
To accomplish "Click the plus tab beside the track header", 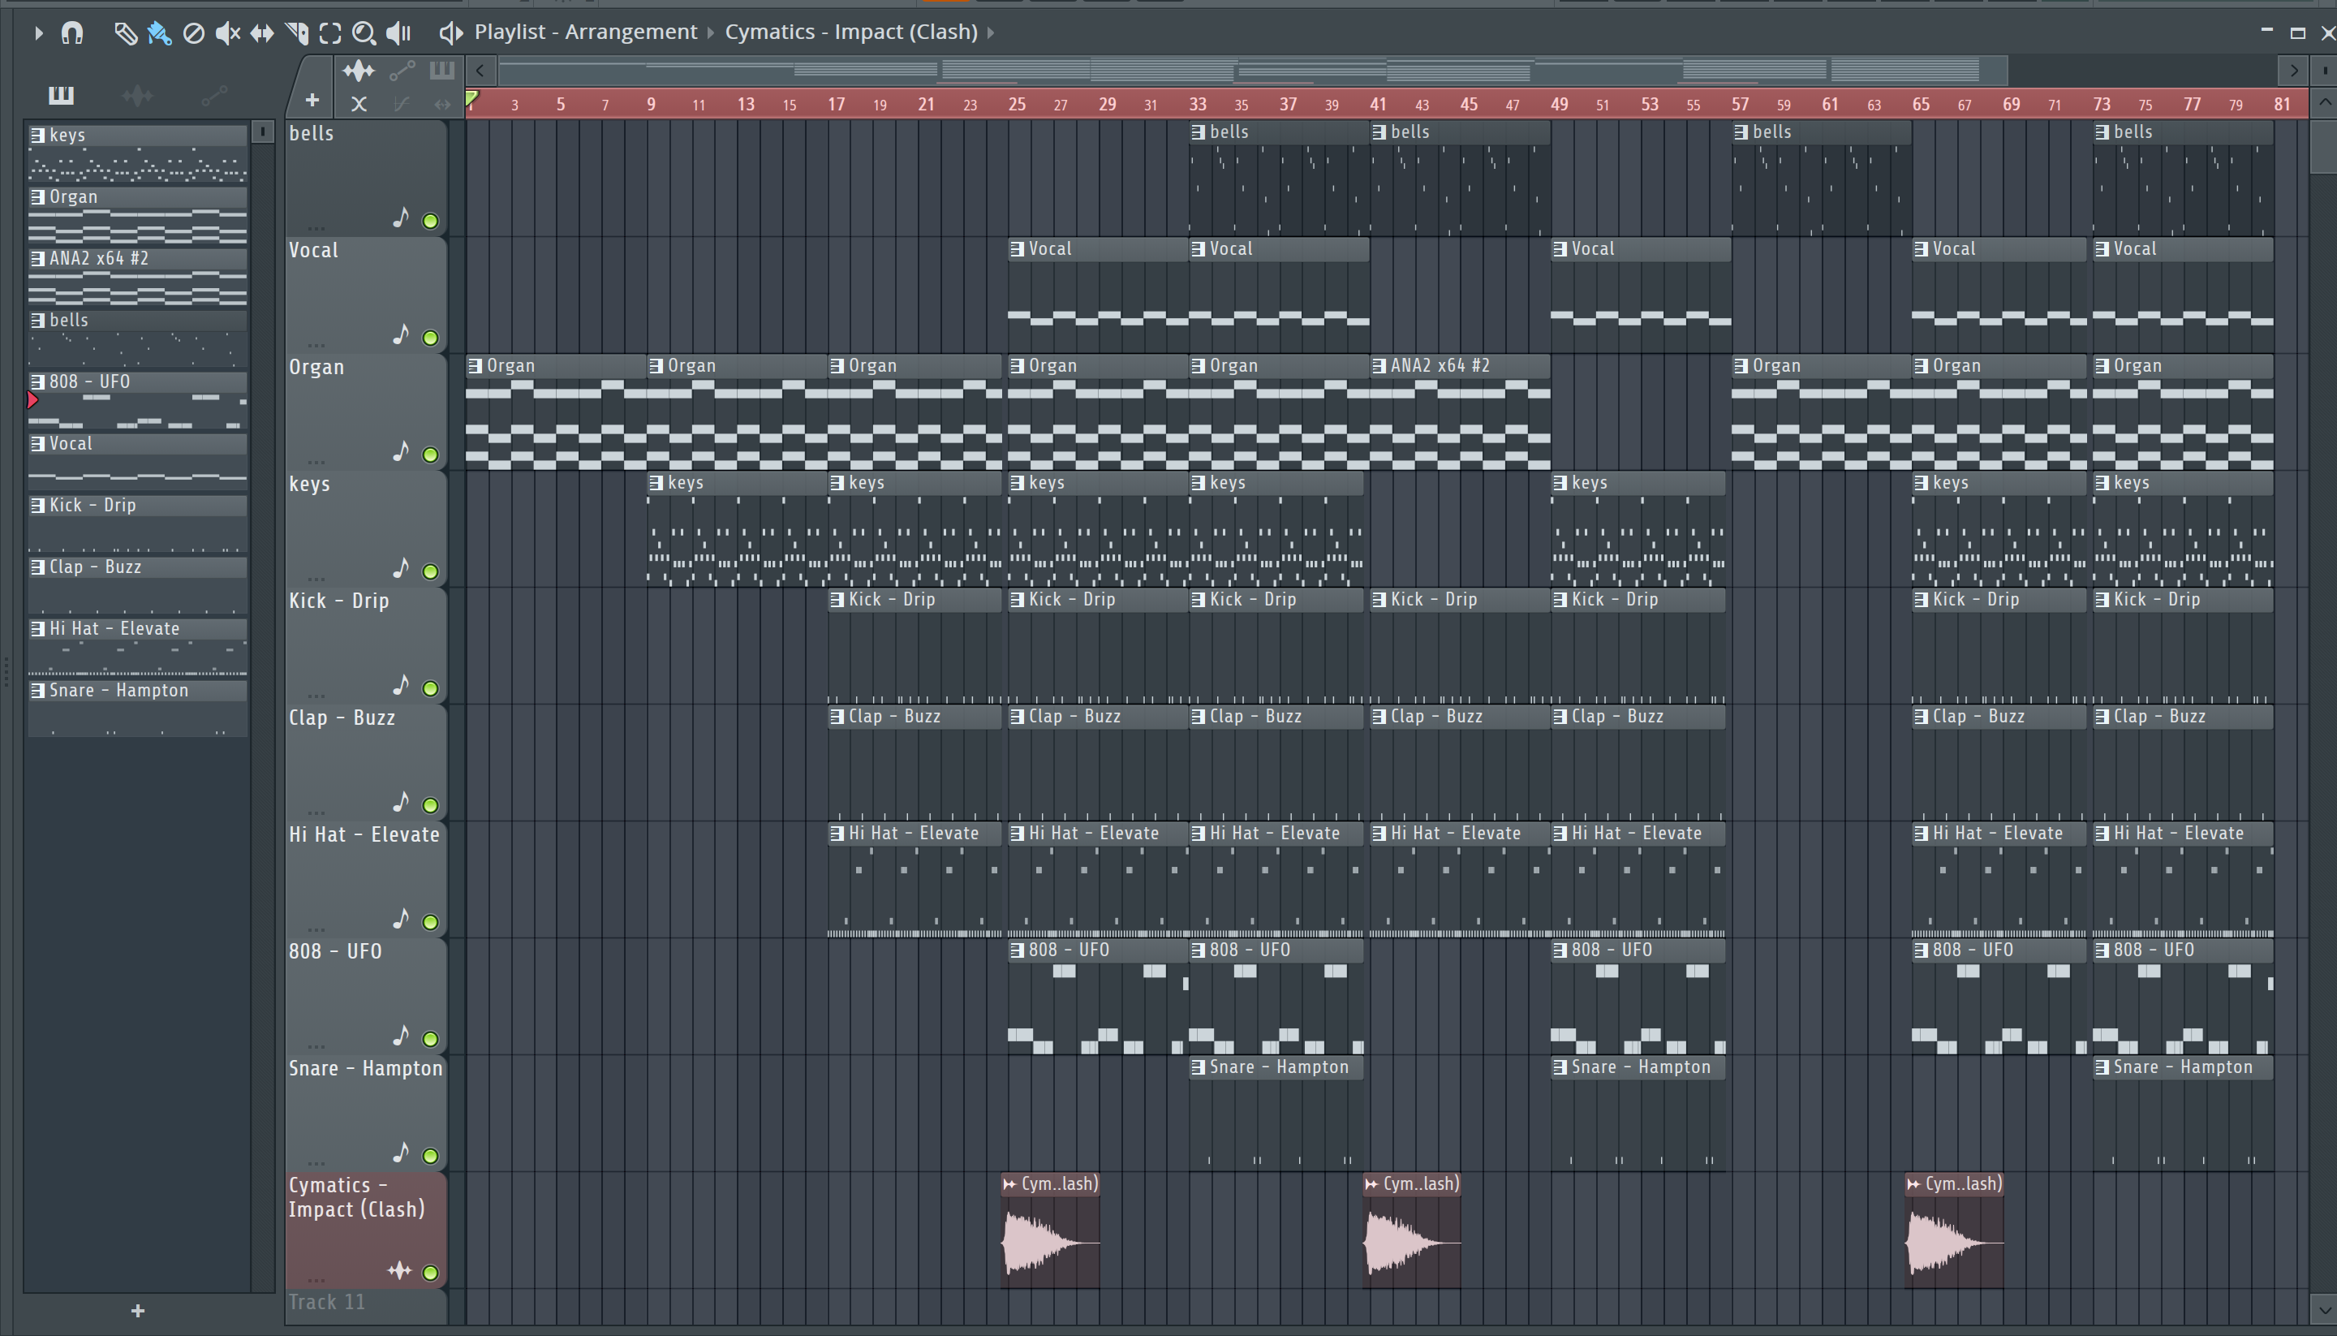I will coord(312,100).
